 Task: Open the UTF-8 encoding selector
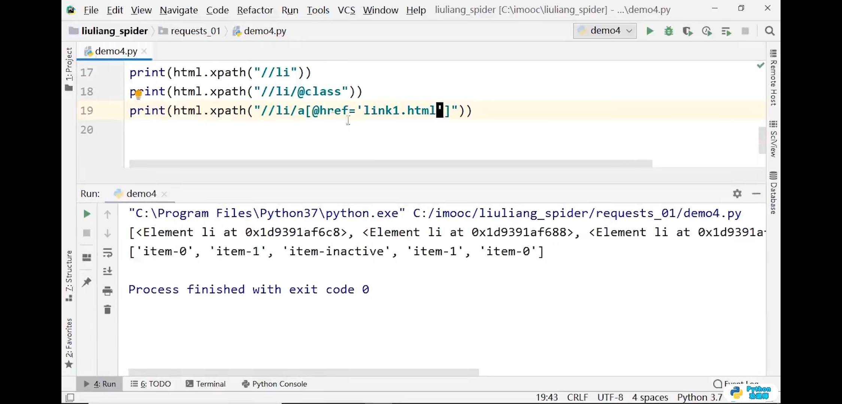coord(610,397)
